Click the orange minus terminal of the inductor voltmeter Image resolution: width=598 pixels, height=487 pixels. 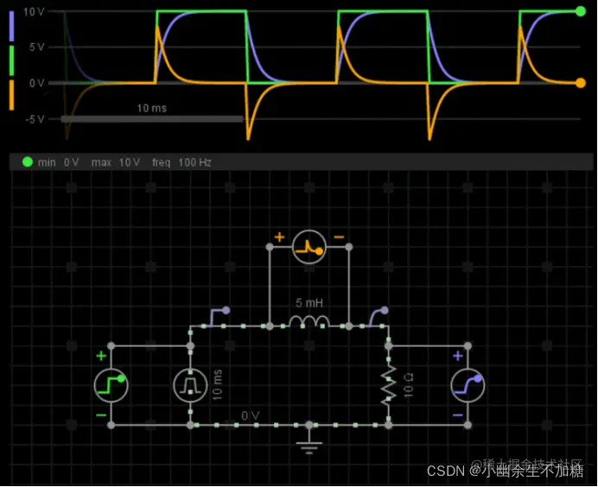339,237
